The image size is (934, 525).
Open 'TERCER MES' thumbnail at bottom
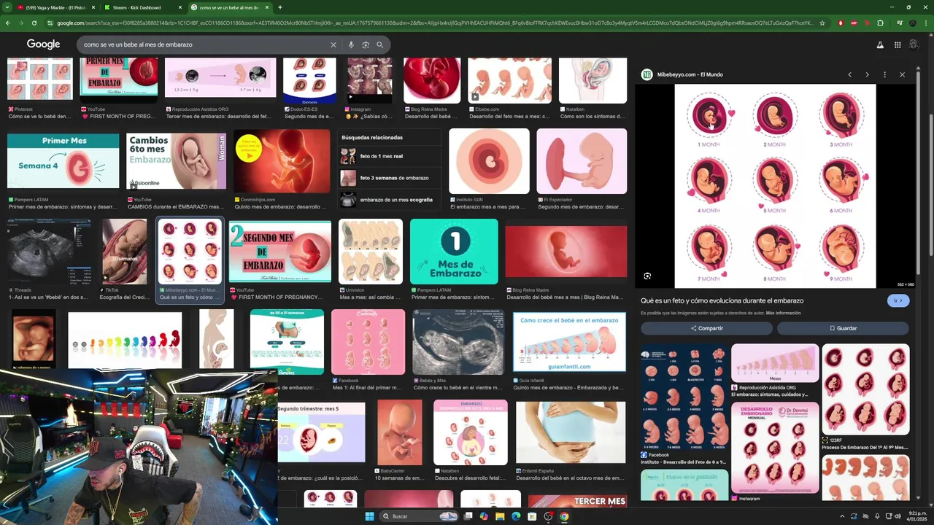point(578,501)
